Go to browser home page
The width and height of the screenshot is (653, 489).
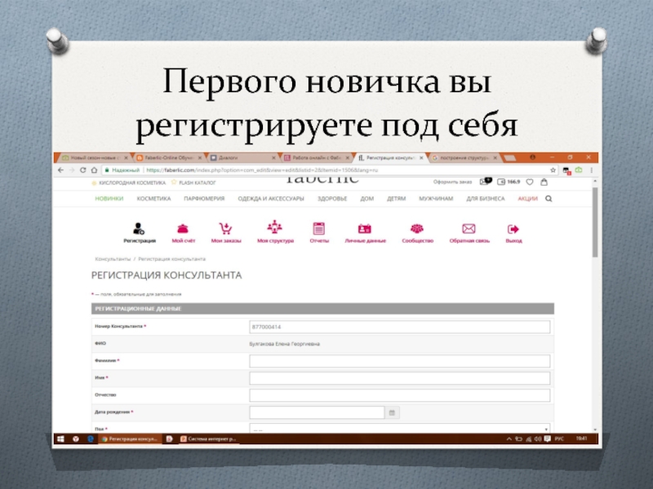94,170
